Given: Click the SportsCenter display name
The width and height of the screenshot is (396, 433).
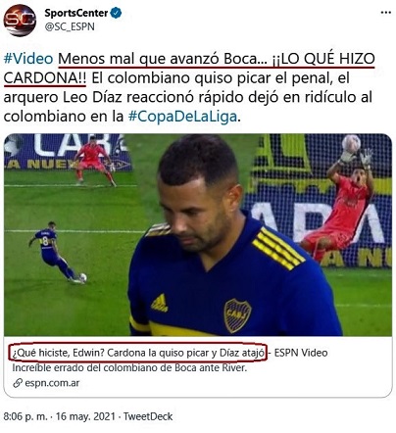Looking at the screenshot, I should tap(76, 13).
